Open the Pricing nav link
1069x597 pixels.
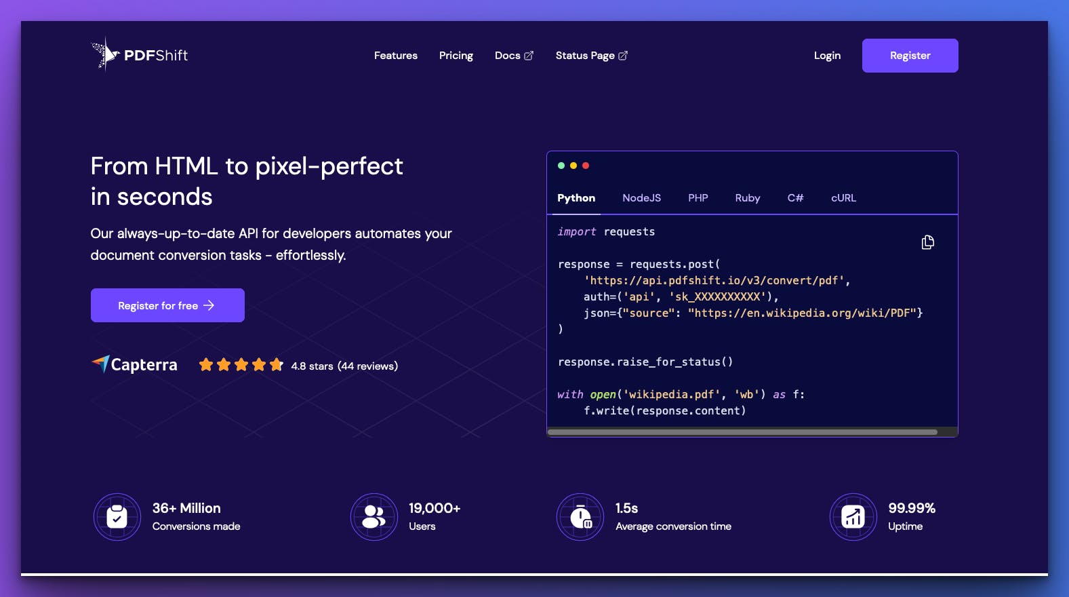coord(456,56)
